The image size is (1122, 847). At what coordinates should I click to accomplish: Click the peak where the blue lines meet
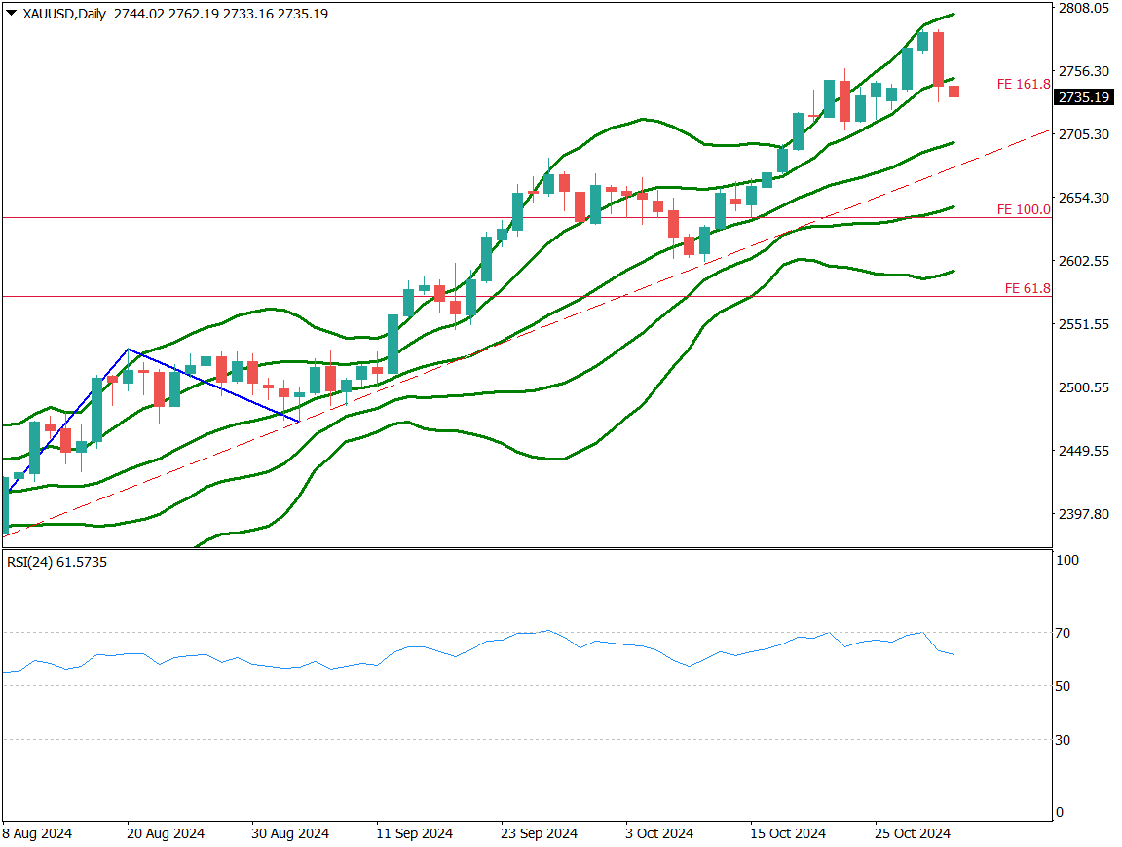click(x=128, y=350)
